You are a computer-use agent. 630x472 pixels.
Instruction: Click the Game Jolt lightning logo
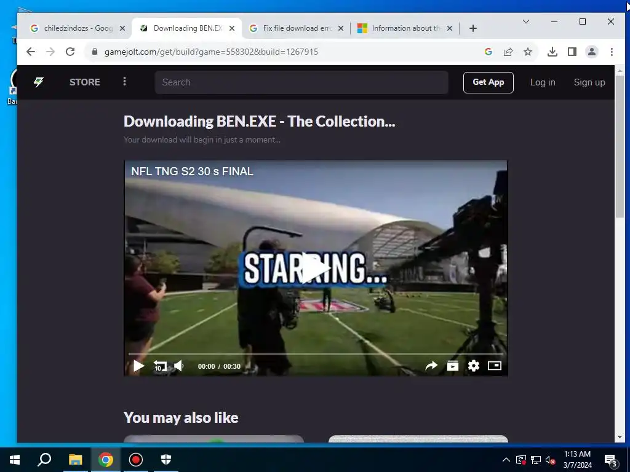tap(39, 82)
